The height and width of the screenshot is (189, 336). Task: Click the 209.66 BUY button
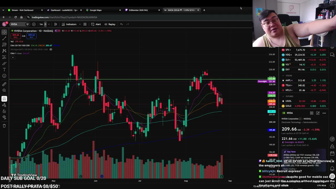pyautogui.click(x=31, y=36)
